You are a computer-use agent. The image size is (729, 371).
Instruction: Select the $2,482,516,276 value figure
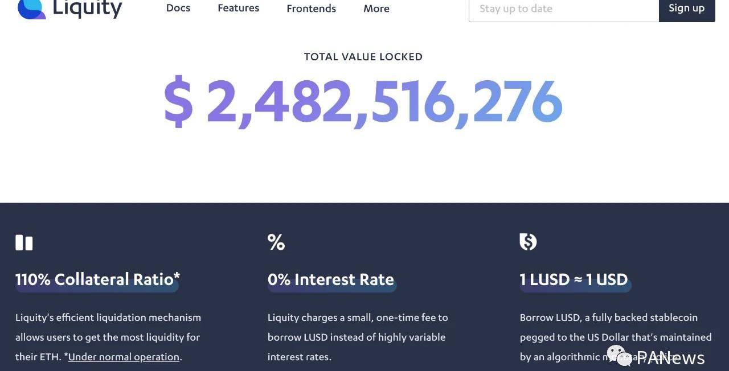point(363,102)
